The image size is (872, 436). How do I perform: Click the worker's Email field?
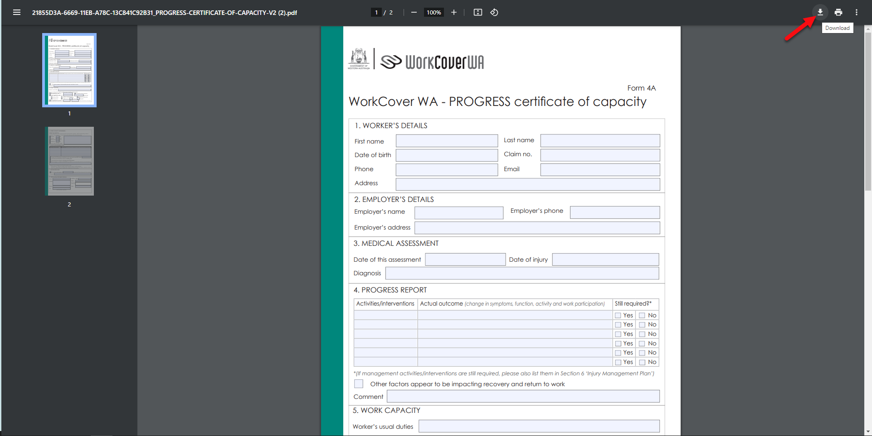tap(600, 170)
